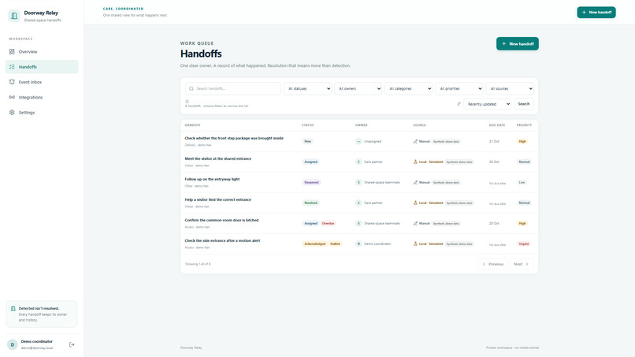
Task: Click the Manual pencil icon in the common-room door row
Action: point(415,223)
